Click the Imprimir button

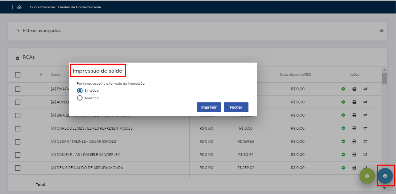click(209, 107)
